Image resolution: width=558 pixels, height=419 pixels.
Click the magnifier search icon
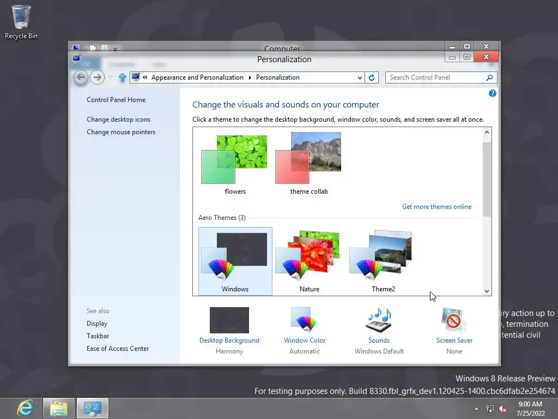(490, 77)
